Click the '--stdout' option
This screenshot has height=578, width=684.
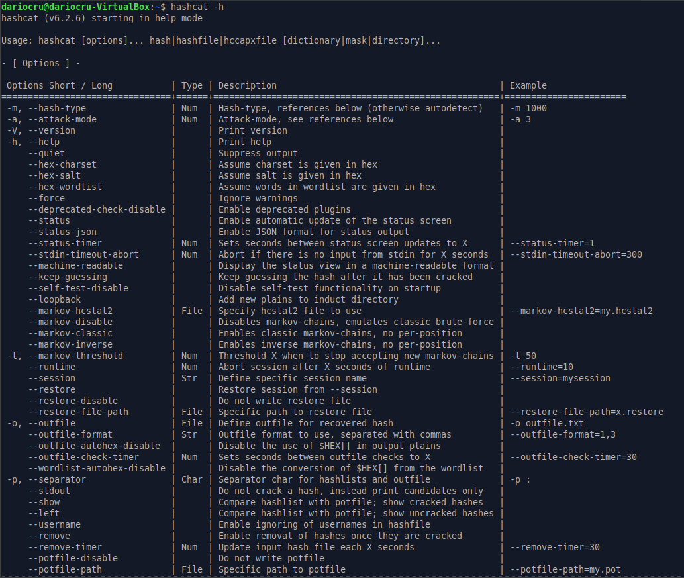tap(49, 491)
